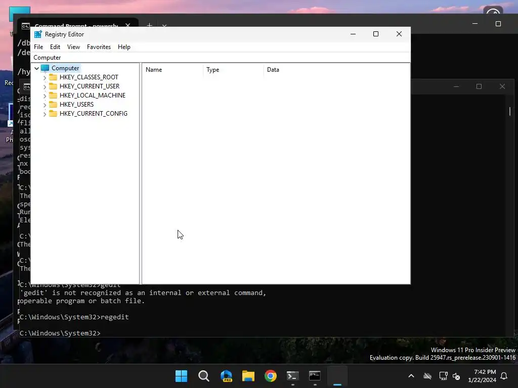Minimize the Registry Editor window

coord(353,34)
